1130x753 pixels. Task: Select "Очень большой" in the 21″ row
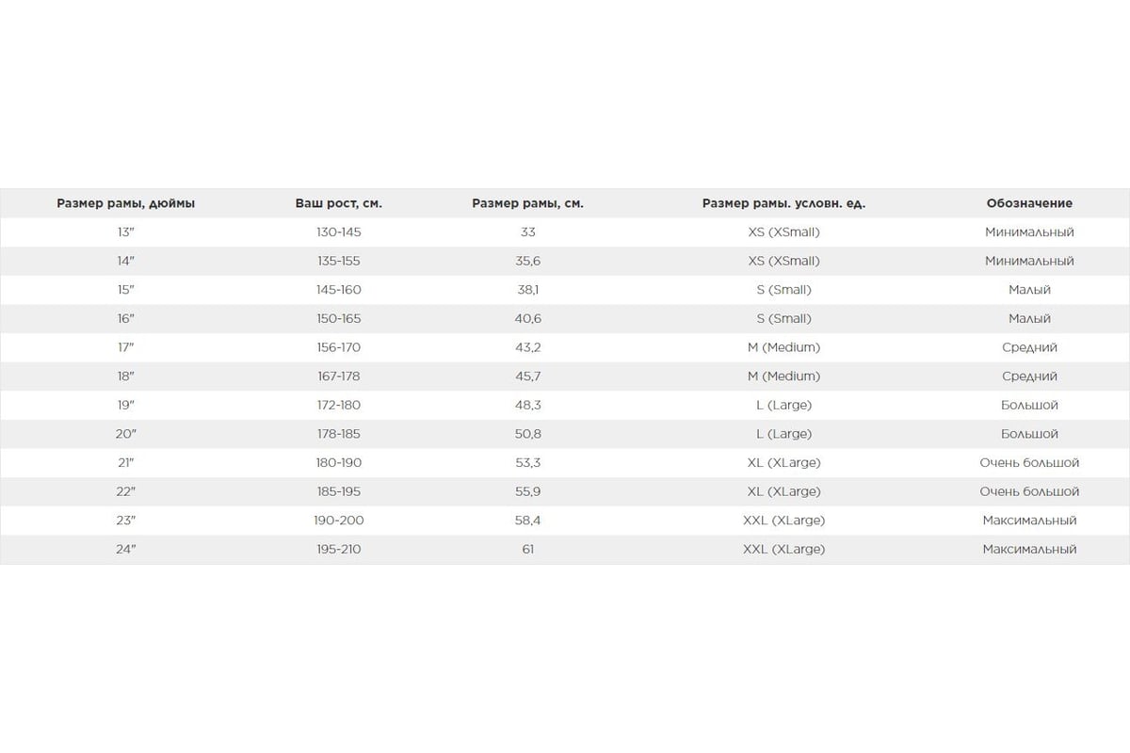(x=1029, y=463)
